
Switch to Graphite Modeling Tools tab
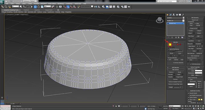[11, 10]
